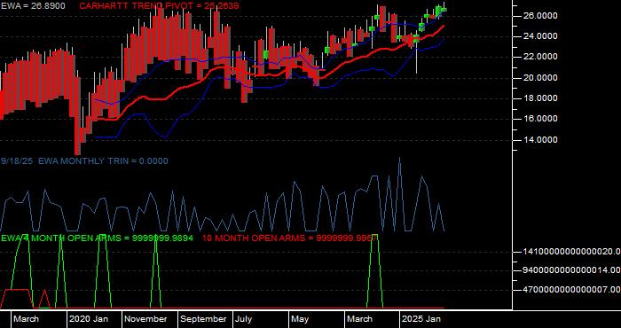Select the September time axis marker
This screenshot has width=621, height=328.
point(203,319)
